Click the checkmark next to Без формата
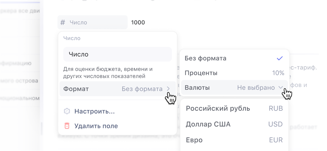Screen dimensions: 327x151 [x=280, y=58]
